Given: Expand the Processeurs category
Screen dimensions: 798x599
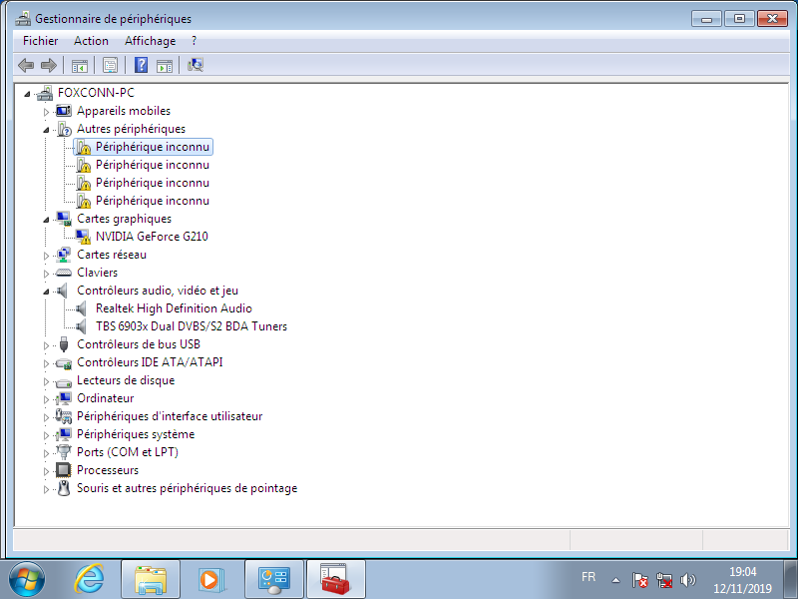Looking at the screenshot, I should (x=46, y=471).
